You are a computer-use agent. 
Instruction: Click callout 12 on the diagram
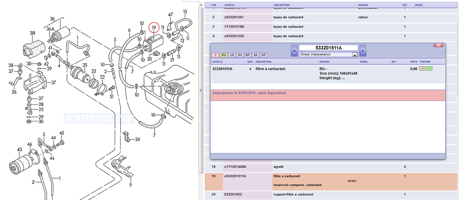pos(182,41)
